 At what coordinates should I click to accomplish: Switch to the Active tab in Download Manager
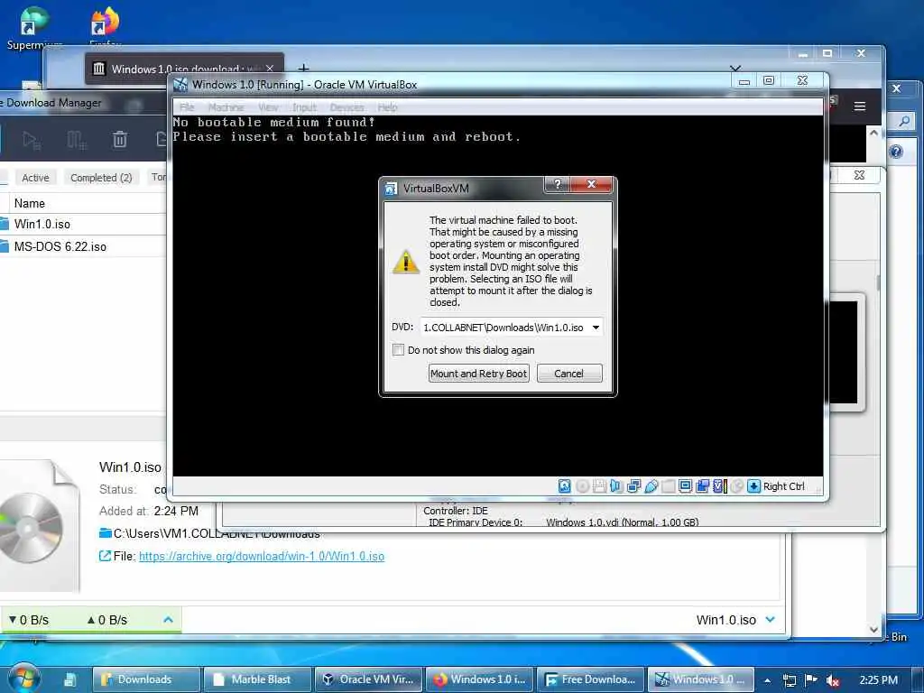(35, 178)
